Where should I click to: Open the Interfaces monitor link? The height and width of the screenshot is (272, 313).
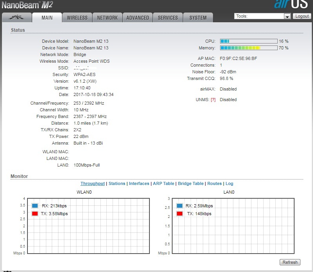[139, 183]
